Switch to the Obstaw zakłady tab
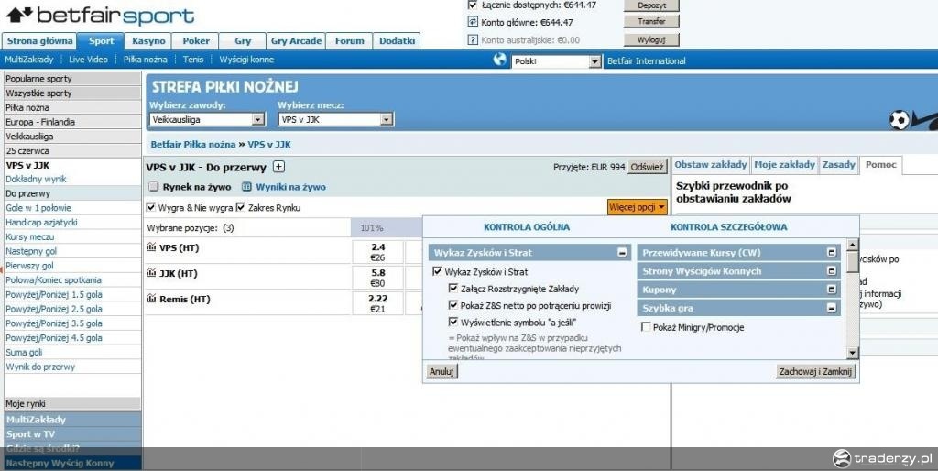This screenshot has width=938, height=471. coord(710,165)
